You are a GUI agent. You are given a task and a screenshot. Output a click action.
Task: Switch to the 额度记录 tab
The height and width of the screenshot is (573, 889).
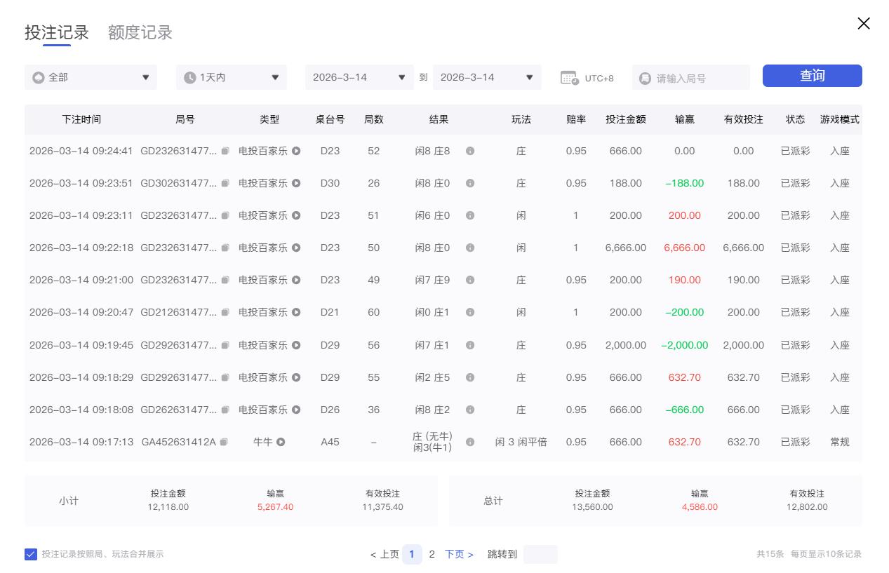click(x=139, y=32)
